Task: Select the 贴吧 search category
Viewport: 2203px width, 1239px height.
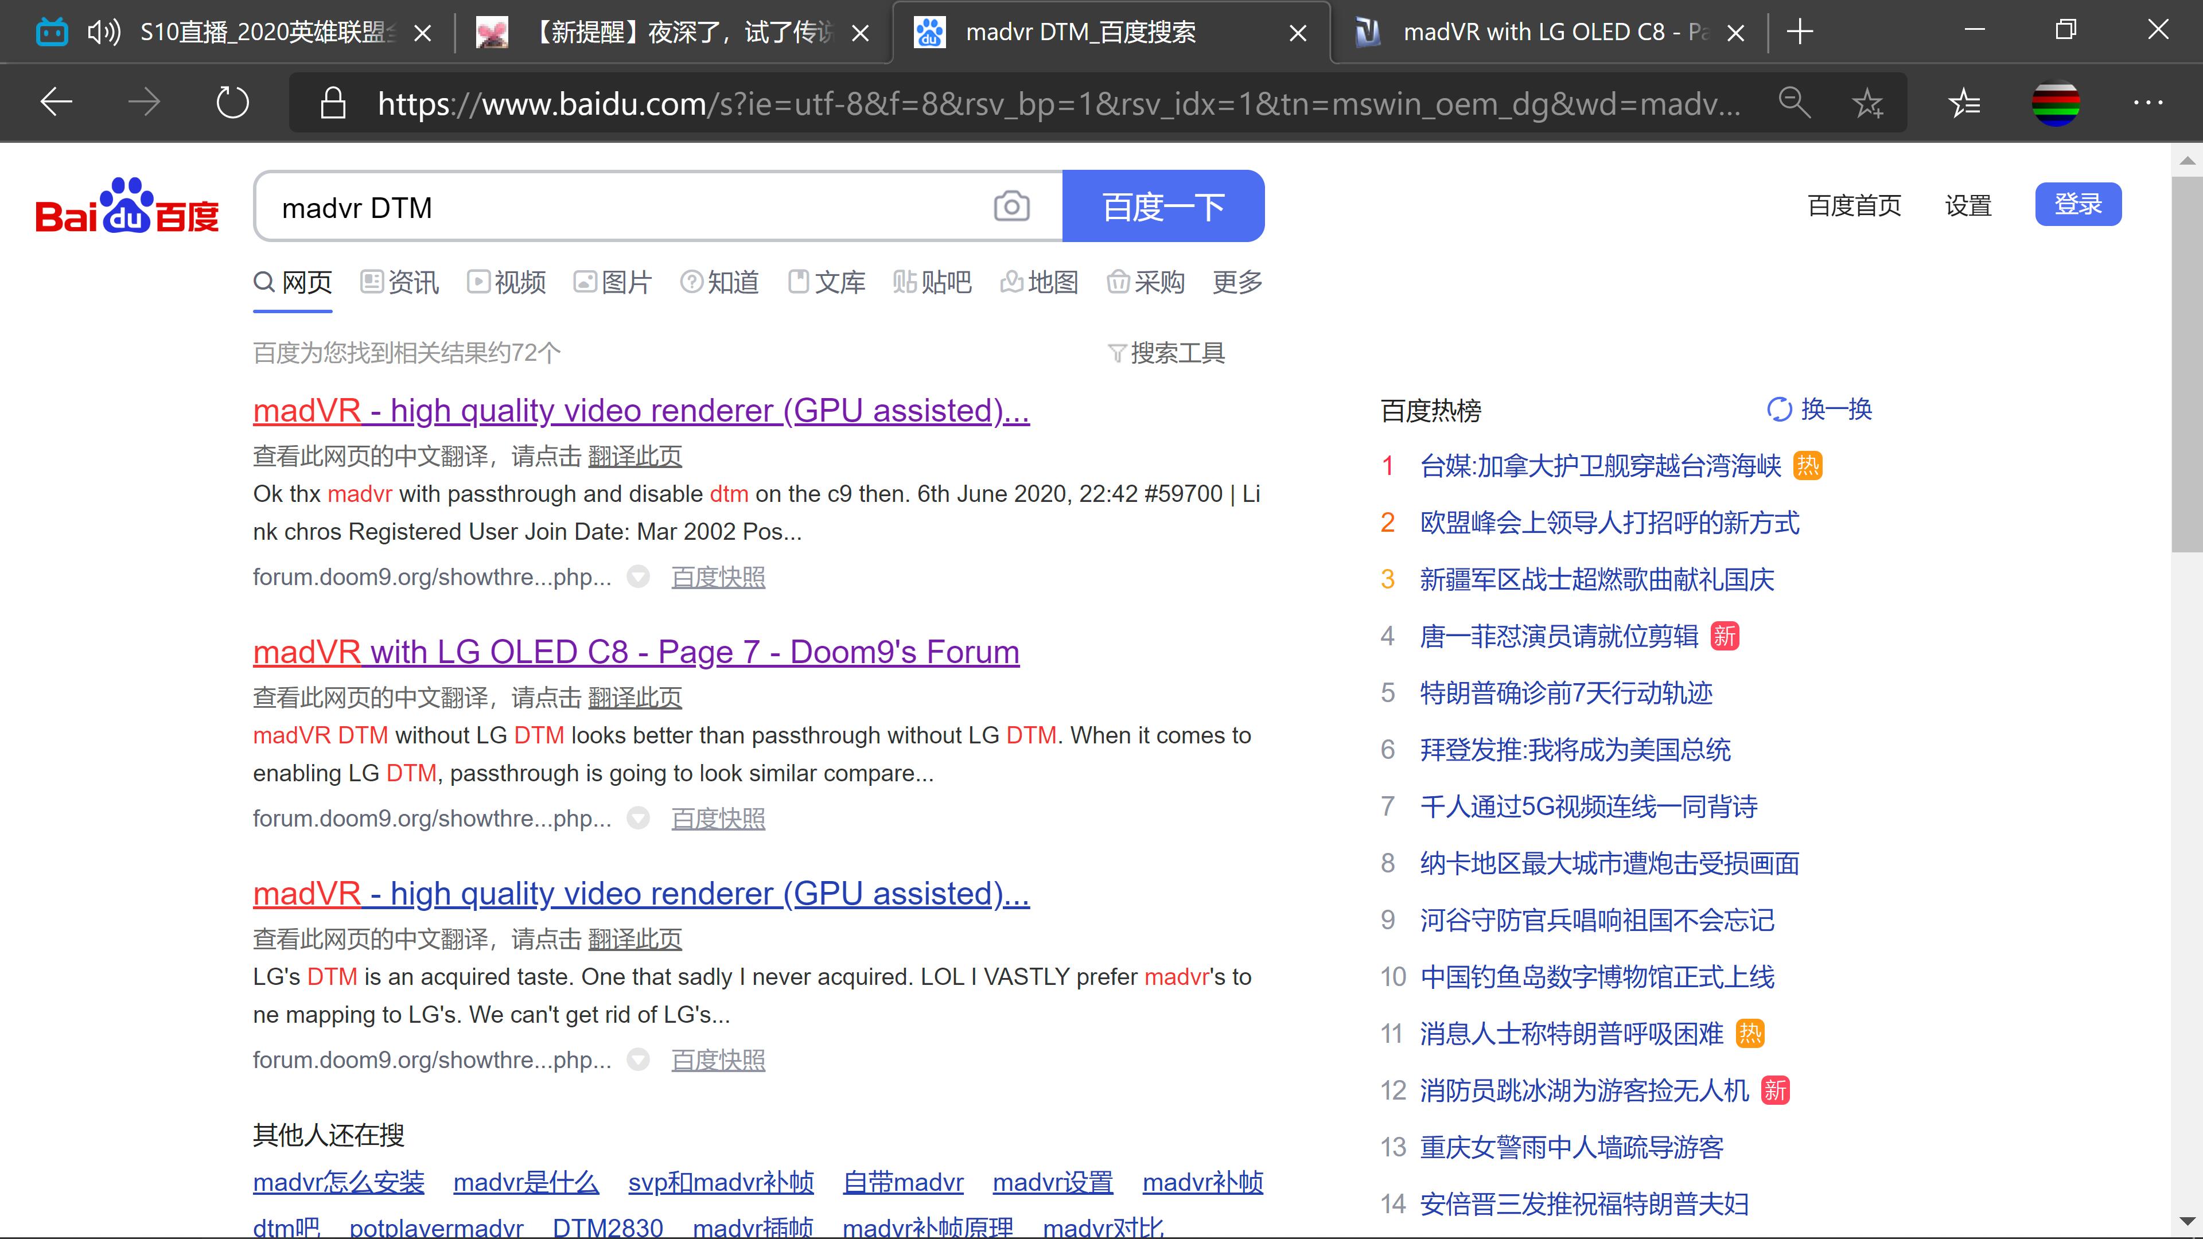Action: point(933,282)
